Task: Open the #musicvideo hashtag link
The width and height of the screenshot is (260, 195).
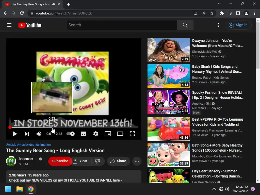Action: 26,144
